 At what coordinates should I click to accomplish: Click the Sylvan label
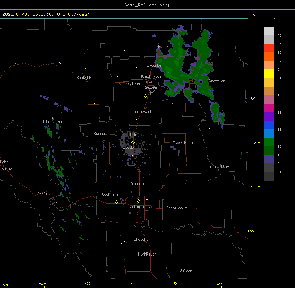(x=133, y=84)
